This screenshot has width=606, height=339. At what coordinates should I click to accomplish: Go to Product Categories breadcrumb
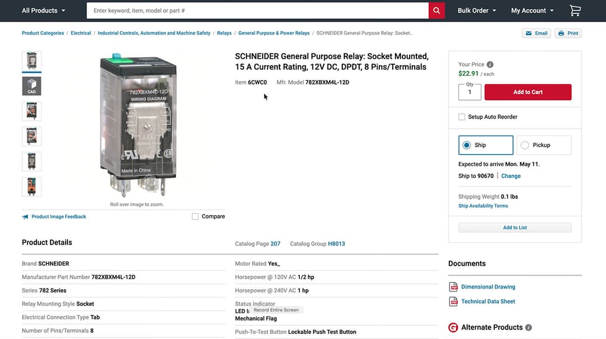tap(43, 33)
